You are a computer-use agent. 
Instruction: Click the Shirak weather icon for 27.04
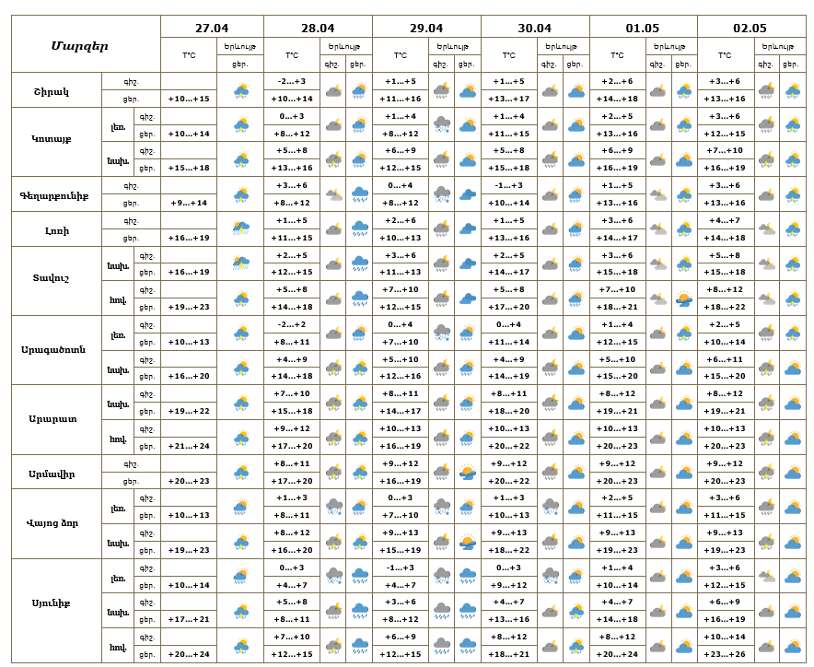click(x=241, y=90)
